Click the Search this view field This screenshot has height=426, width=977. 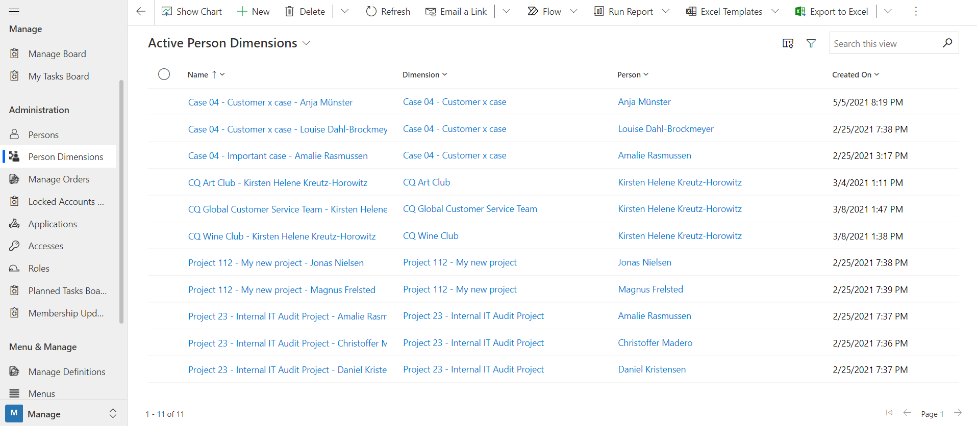coord(885,44)
